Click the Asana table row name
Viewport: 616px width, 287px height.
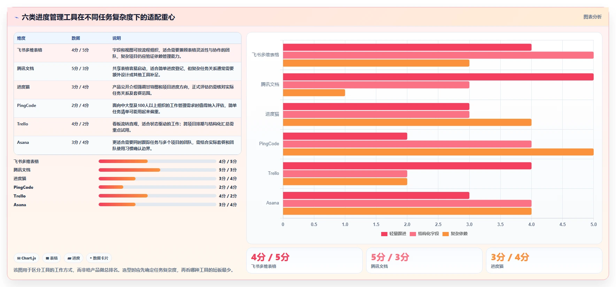[x=23, y=142]
